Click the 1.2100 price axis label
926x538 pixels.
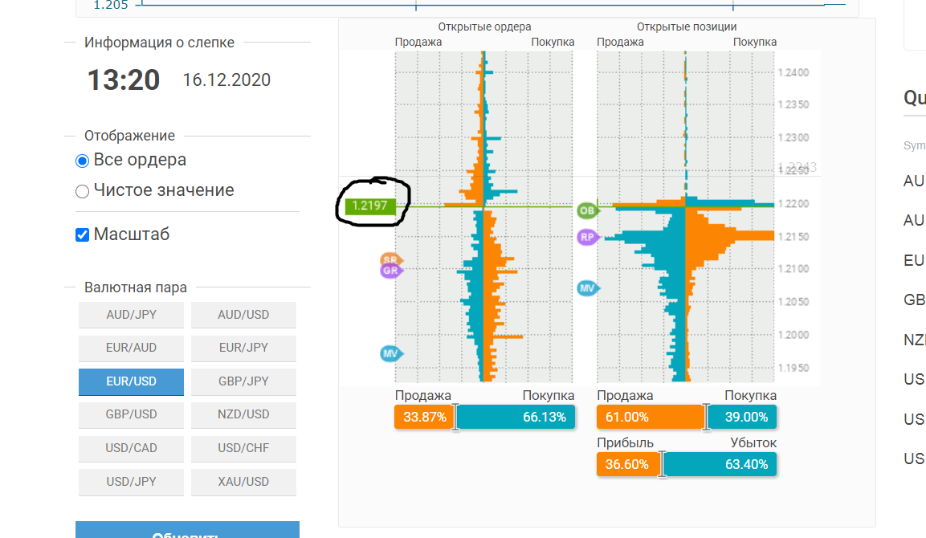pyautogui.click(x=793, y=269)
